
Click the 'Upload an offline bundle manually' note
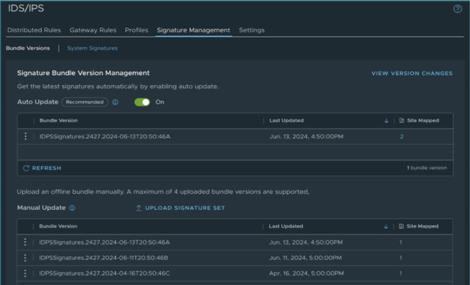(x=163, y=192)
